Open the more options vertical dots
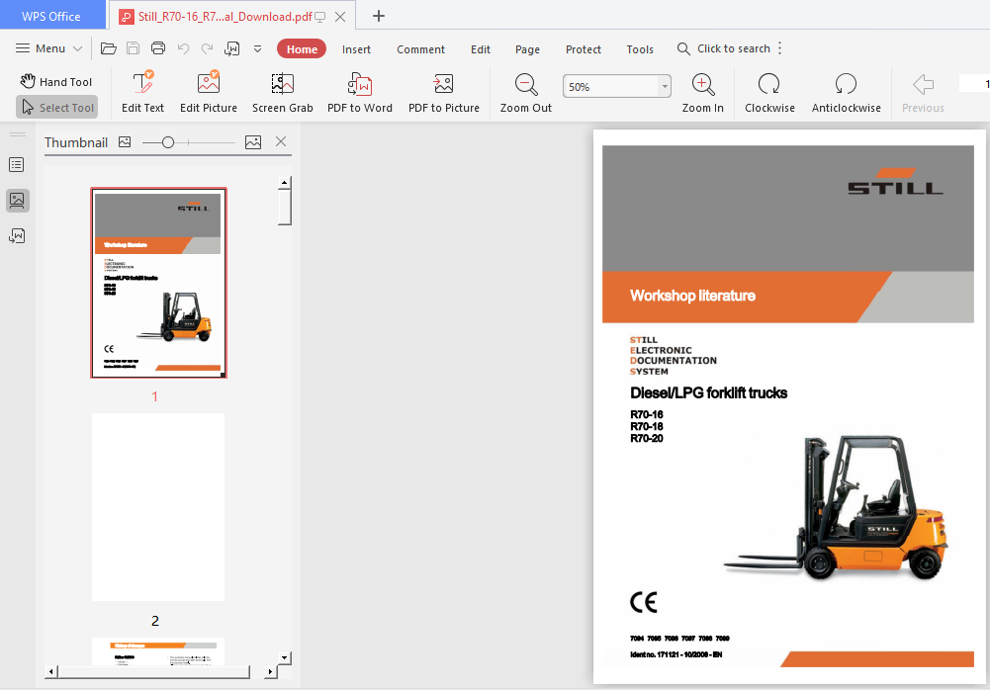 780,48
